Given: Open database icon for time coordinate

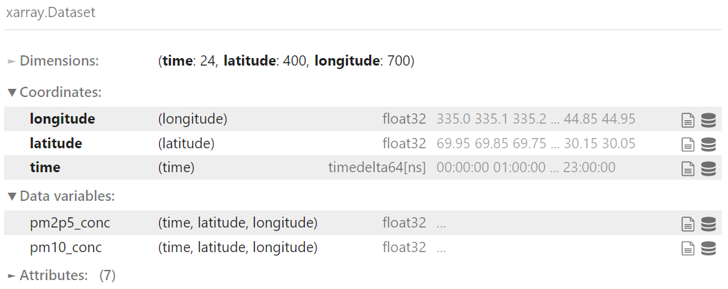Looking at the screenshot, I should tap(708, 168).
